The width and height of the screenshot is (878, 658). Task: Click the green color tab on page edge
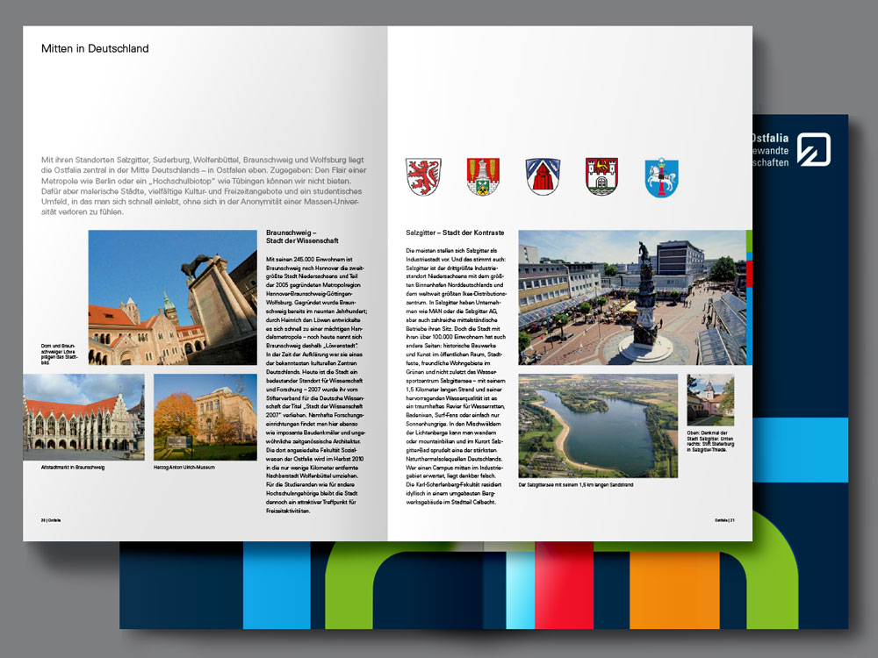pos(749,240)
